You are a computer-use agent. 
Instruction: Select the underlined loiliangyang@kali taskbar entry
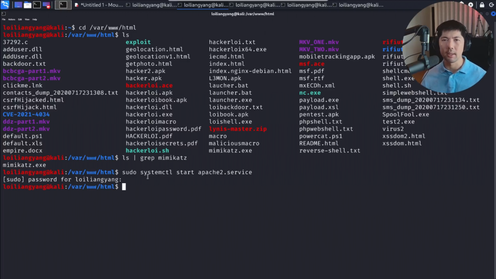[203, 5]
